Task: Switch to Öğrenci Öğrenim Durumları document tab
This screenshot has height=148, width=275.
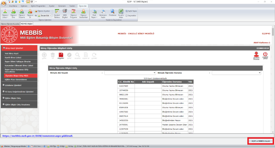Action: (x=10, y=24)
